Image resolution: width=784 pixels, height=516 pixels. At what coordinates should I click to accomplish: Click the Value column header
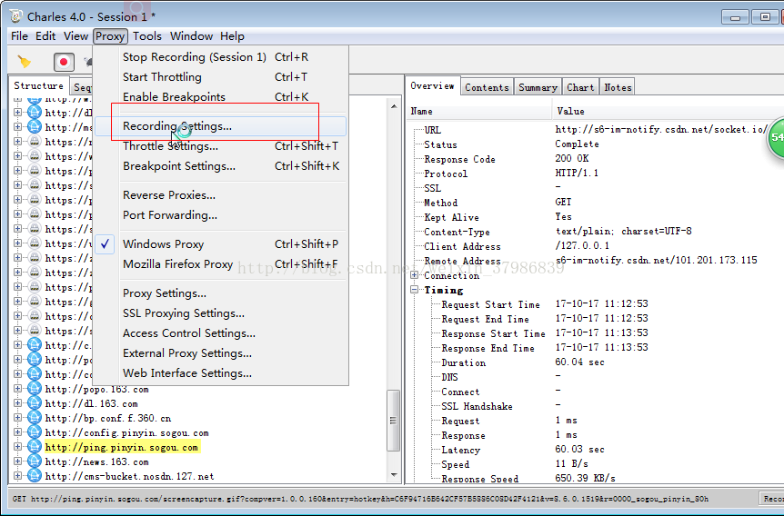point(668,111)
